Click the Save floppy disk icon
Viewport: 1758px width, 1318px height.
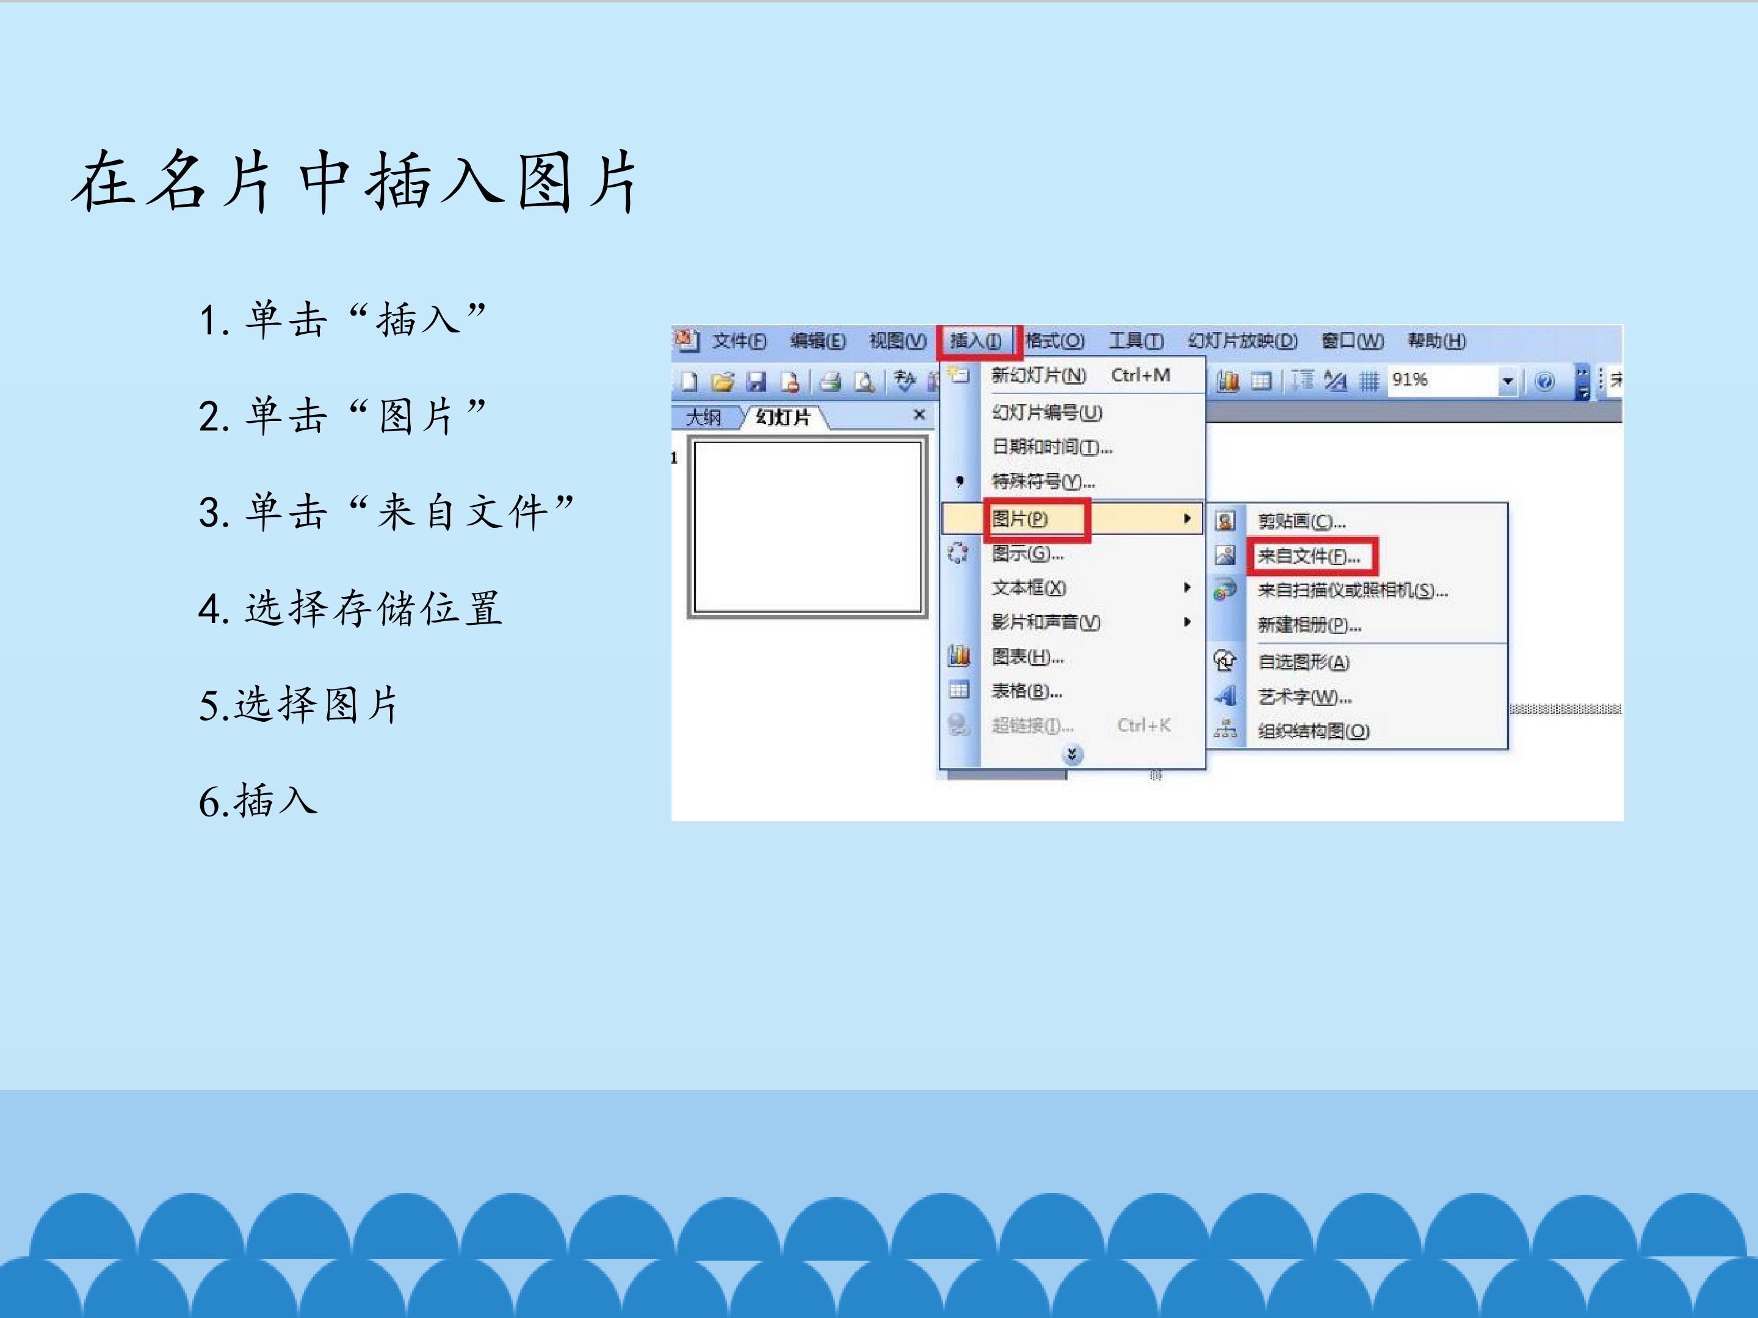tap(756, 382)
